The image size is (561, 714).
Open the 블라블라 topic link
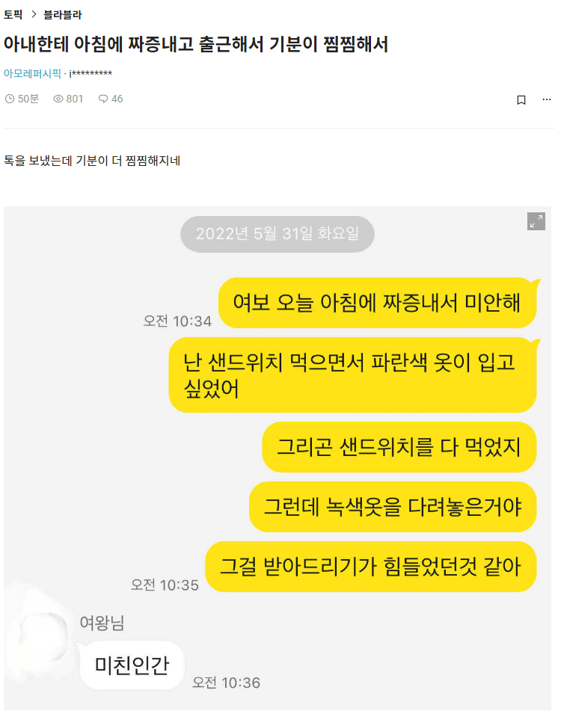pos(62,14)
